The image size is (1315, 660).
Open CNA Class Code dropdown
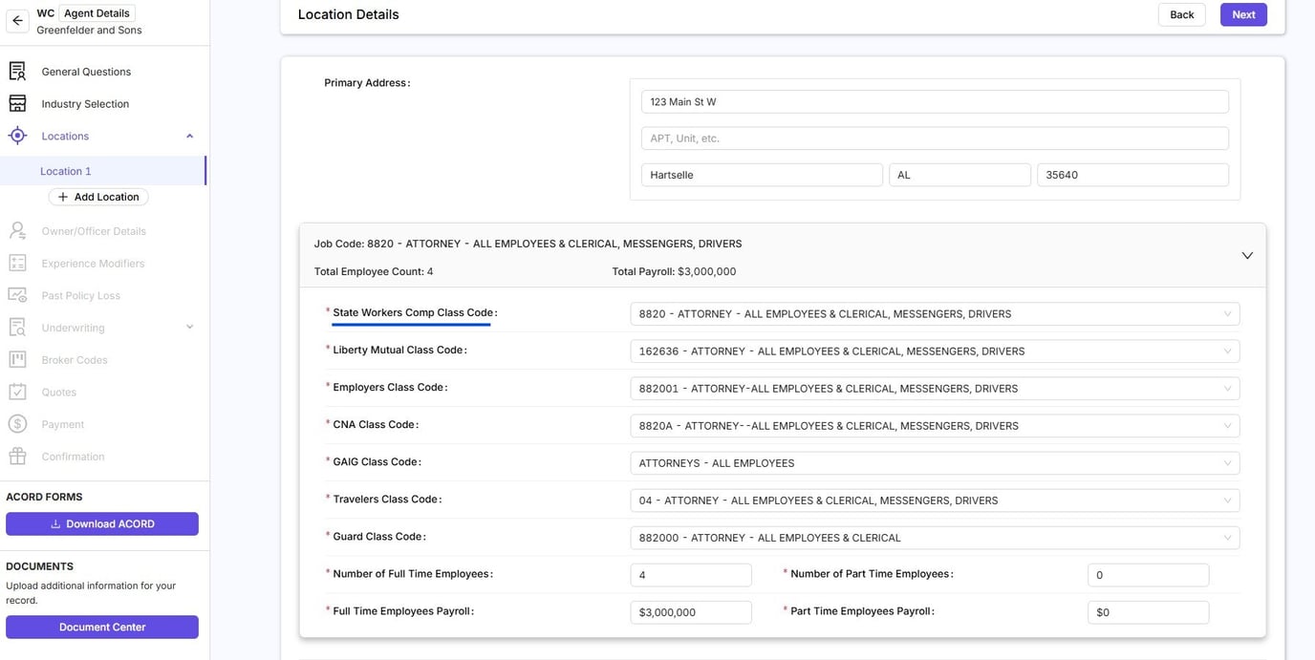pos(935,425)
